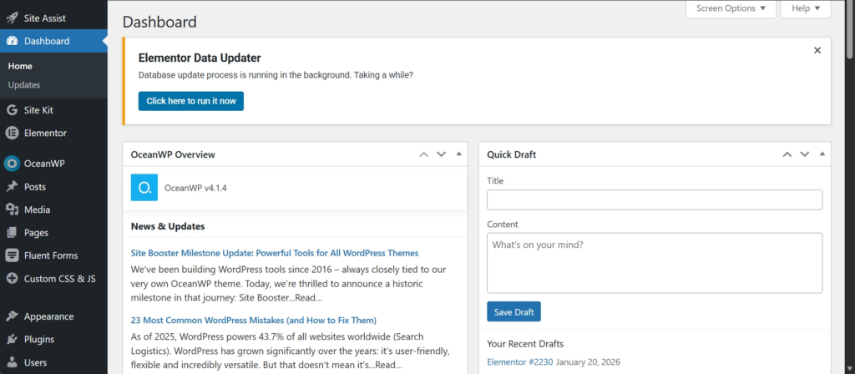Click the Quick Draft Title input field
The height and width of the screenshot is (374, 855).
point(655,200)
